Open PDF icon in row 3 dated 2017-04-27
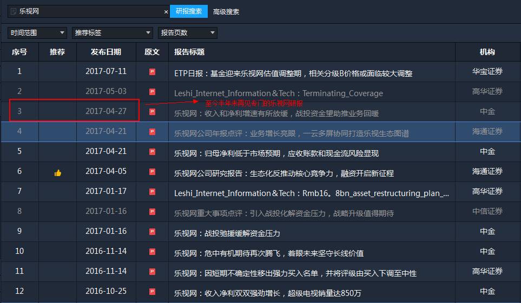Screen dimensions: 521x303 pyautogui.click(x=152, y=111)
